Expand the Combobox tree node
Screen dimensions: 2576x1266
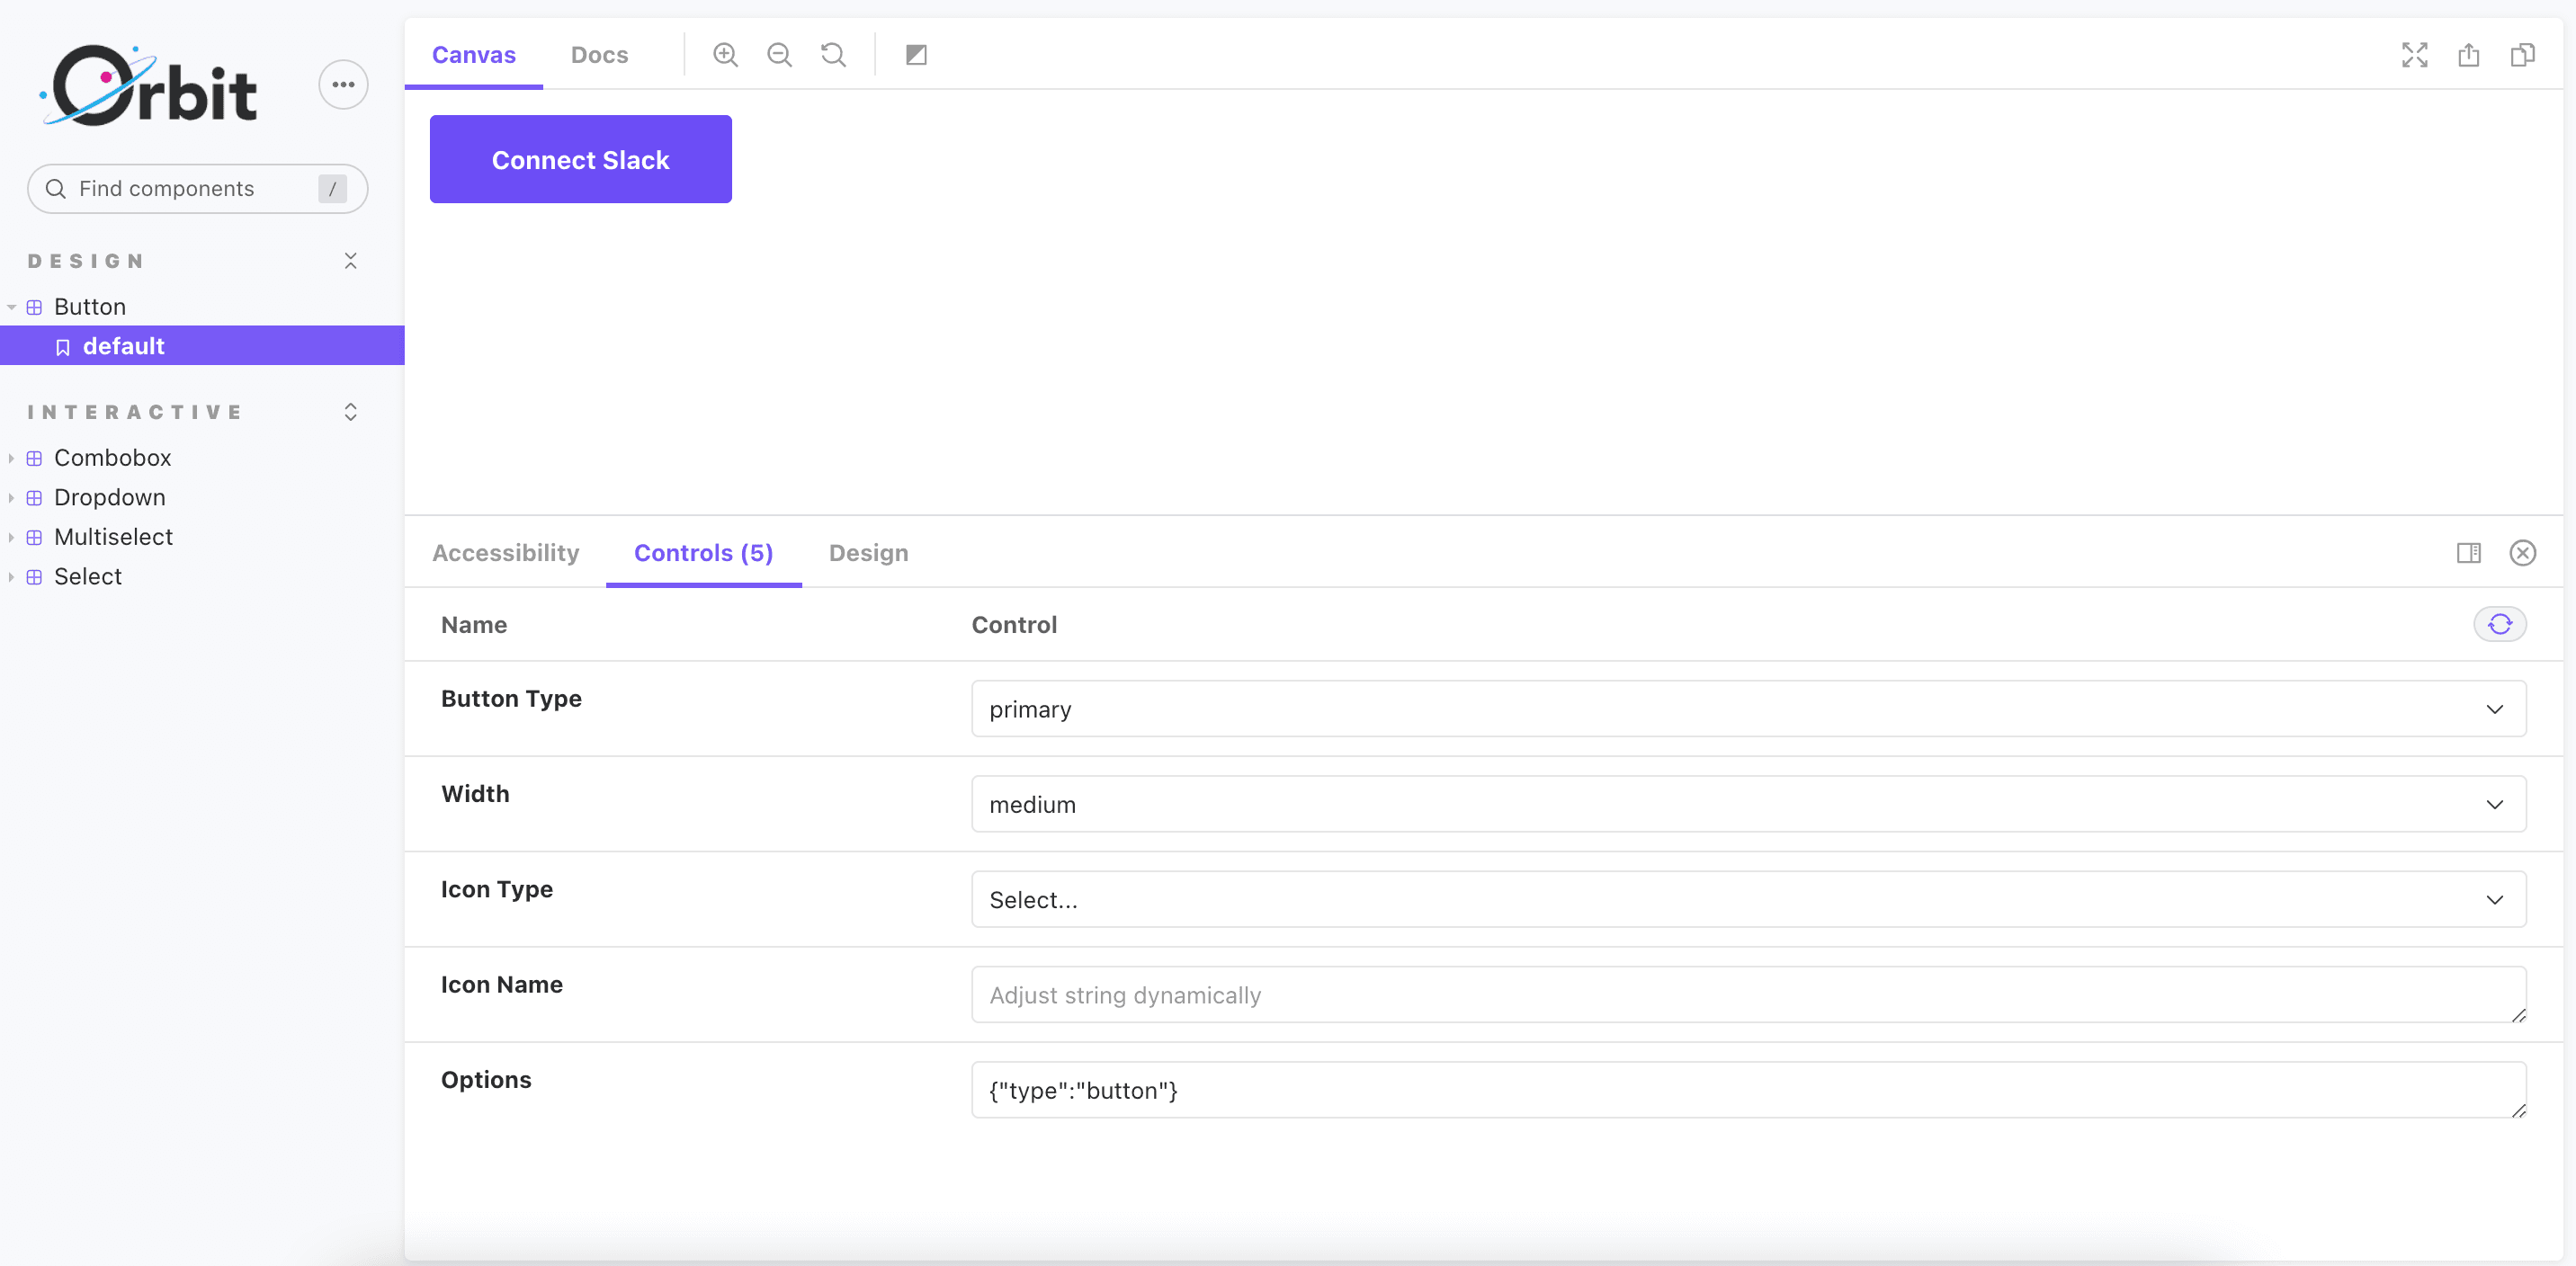click(11, 458)
